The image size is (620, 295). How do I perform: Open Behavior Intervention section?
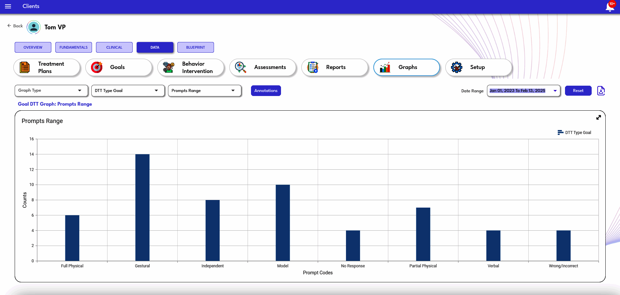(x=191, y=67)
